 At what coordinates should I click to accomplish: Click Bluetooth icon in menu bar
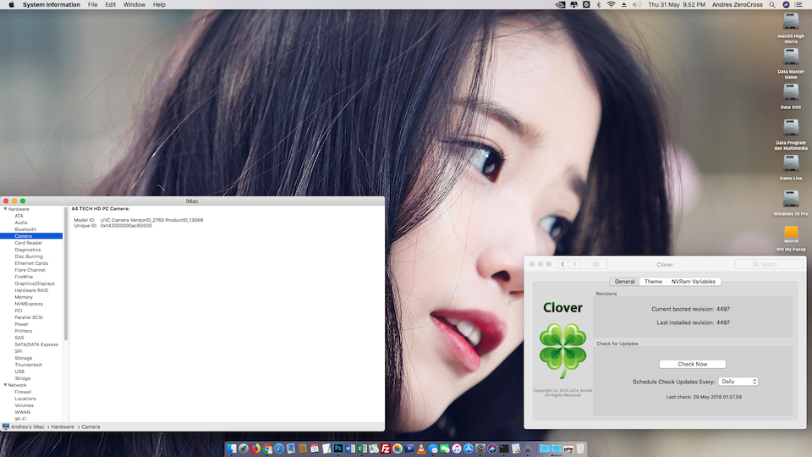pyautogui.click(x=599, y=5)
